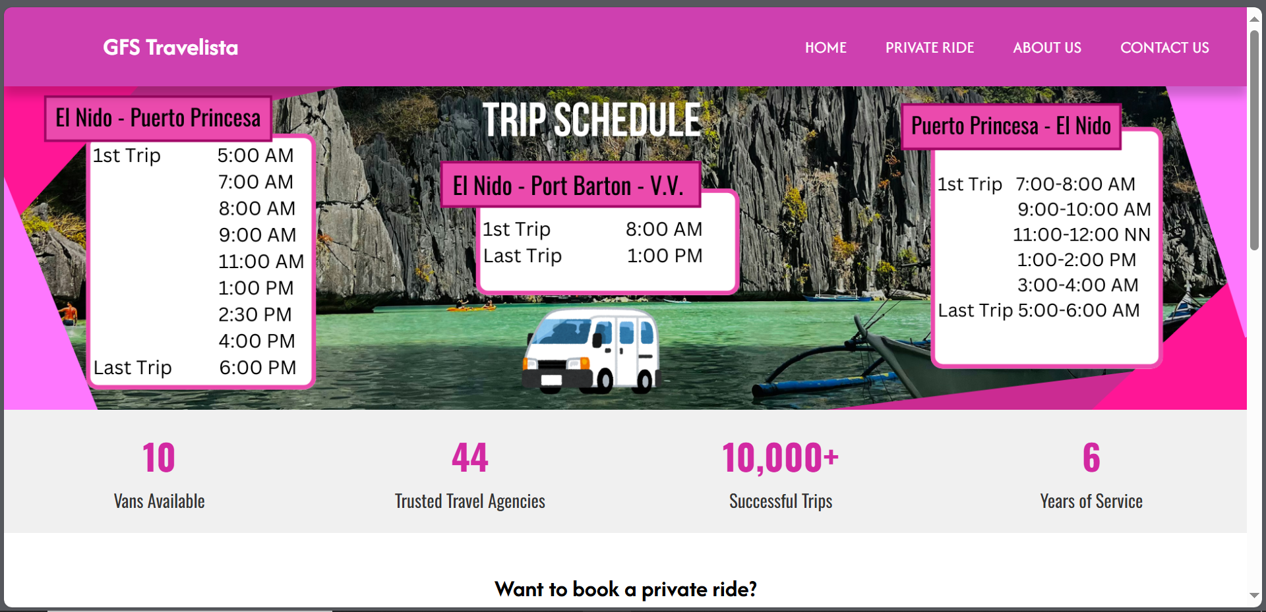Select the Puerto Princesa - El Nido header
The image size is (1266, 612).
pos(1010,126)
